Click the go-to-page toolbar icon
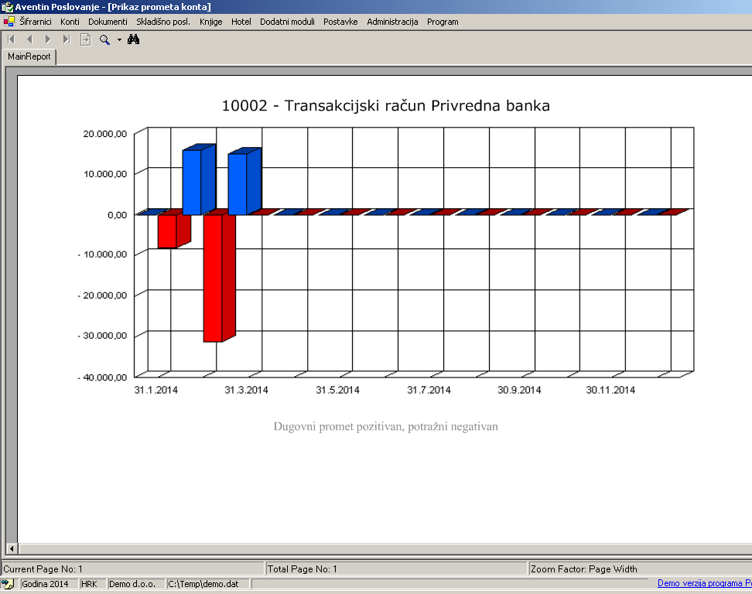The height and width of the screenshot is (594, 752). pyautogui.click(x=86, y=39)
